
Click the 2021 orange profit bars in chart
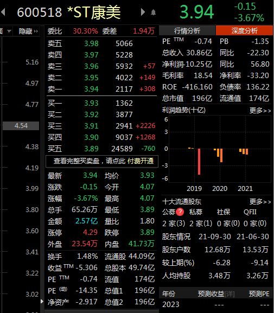click(x=244, y=151)
